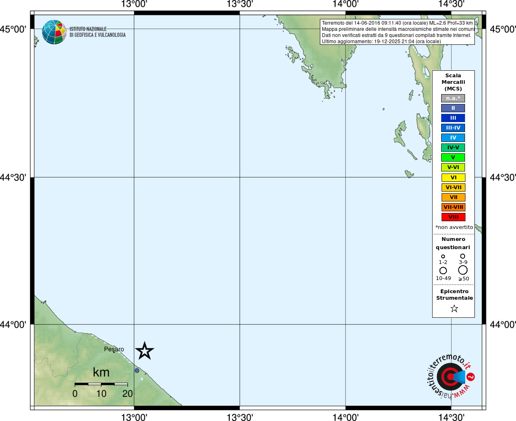Image resolution: width=516 pixels, height=421 pixels.
Task: Click the intensity V-VI legend swatch
Action: pos(453,167)
